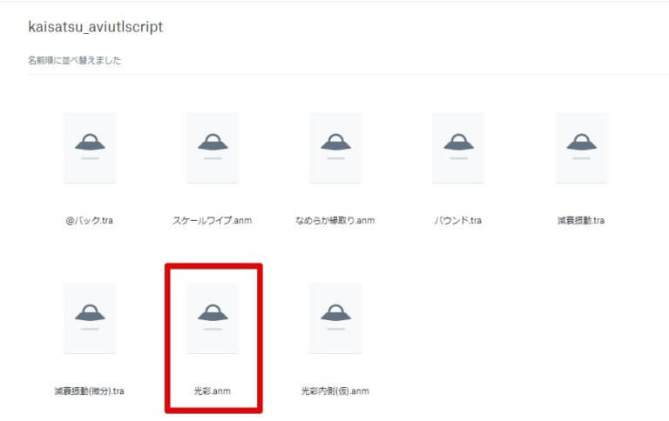Click the 名前順に並べ替えました sort notice
Screen dimensions: 669x421
pyautogui.click(x=75, y=60)
